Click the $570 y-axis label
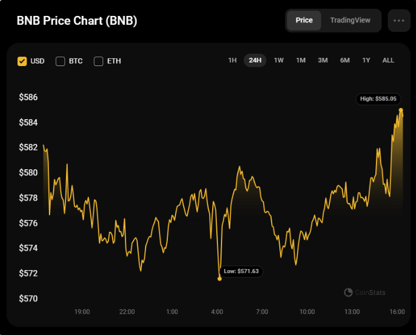The height and width of the screenshot is (335, 416). (28, 298)
